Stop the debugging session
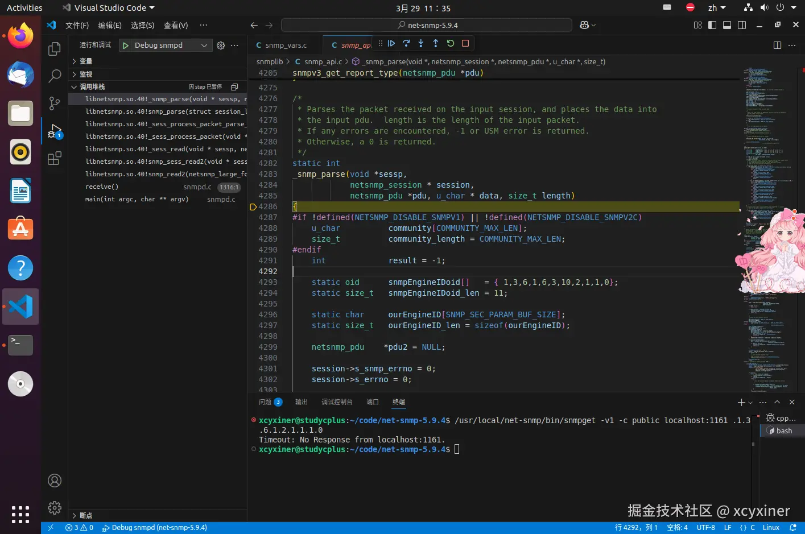This screenshot has width=805, height=534. click(465, 43)
